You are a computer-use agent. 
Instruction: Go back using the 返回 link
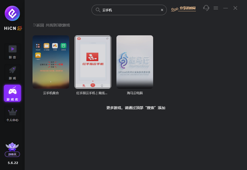pos(38,25)
